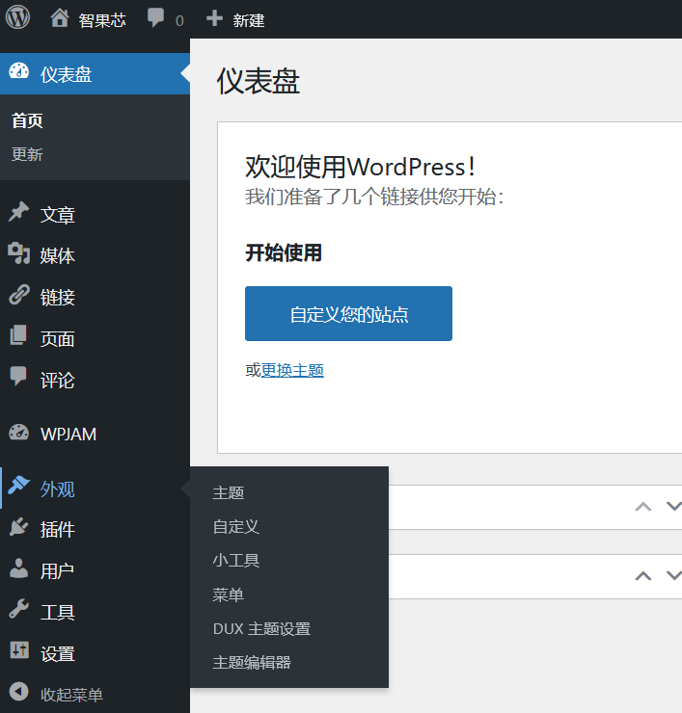Collapse sidebar with 收起菜单
This screenshot has width=682, height=713.
71,695
